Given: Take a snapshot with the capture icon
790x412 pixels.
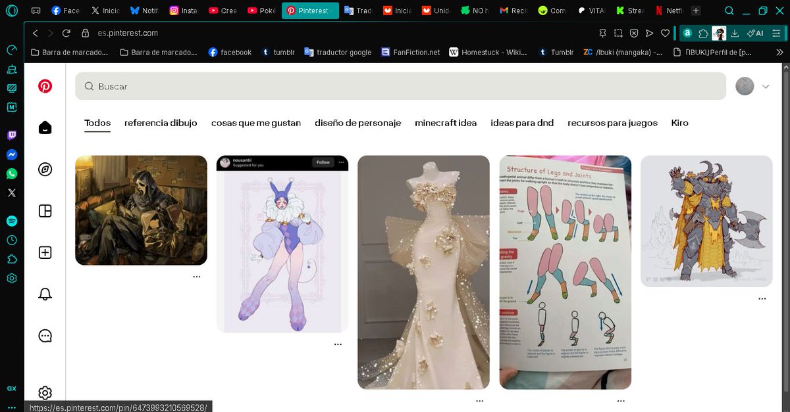Looking at the screenshot, I should coord(618,33).
